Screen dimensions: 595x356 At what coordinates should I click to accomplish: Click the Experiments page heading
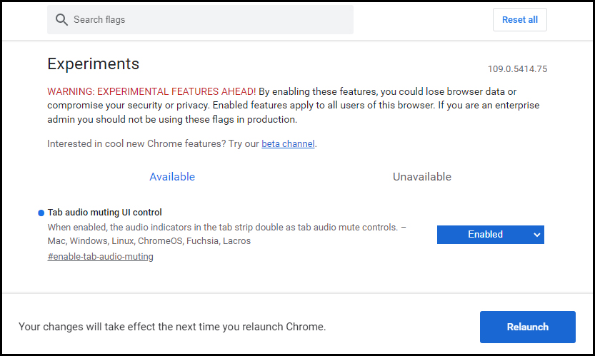click(94, 63)
